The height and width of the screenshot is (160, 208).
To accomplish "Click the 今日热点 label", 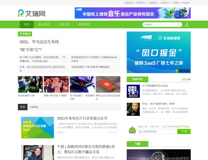I will pos(25,34).
